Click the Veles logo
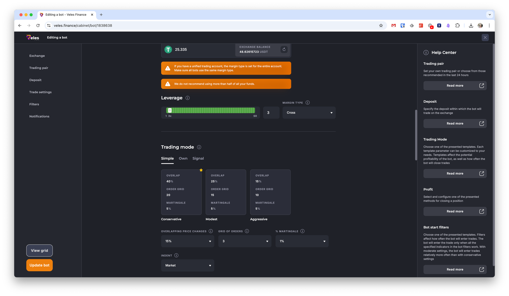This screenshot has height=296, width=509. (x=33, y=38)
